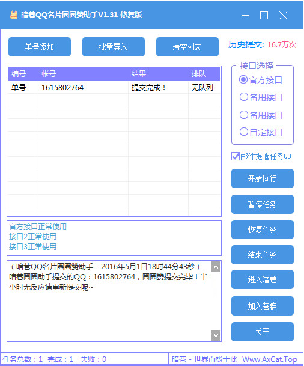Screen dimensions: 304x366
Task: Click 加入巷群 button
Action: pos(263,306)
